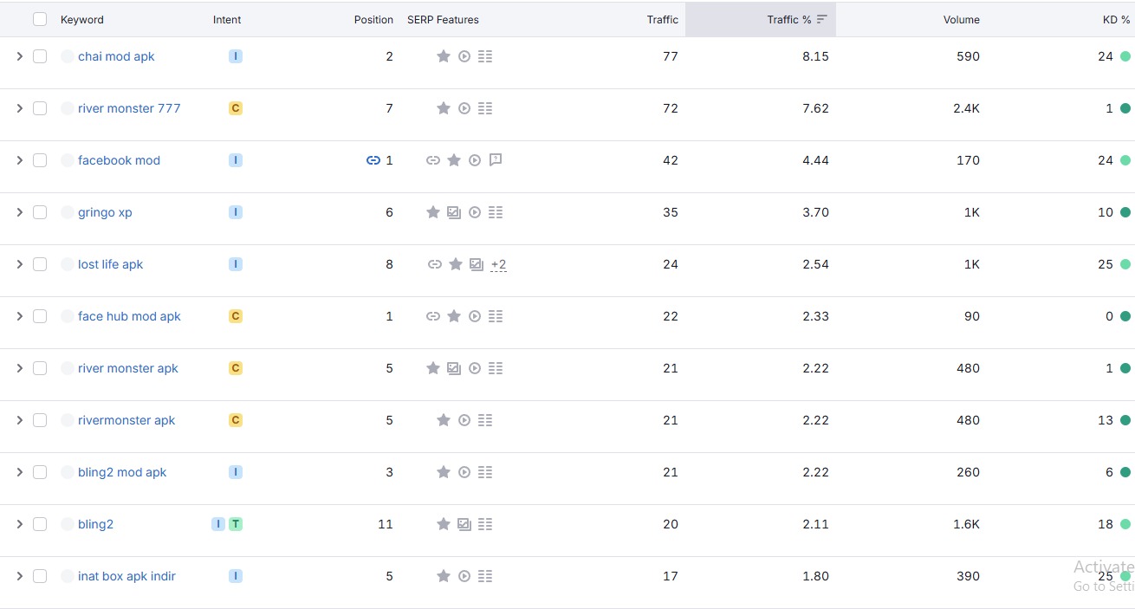Click the green KD dot for chai mod apk
Viewport: 1135px width, 609px height.
point(1125,56)
